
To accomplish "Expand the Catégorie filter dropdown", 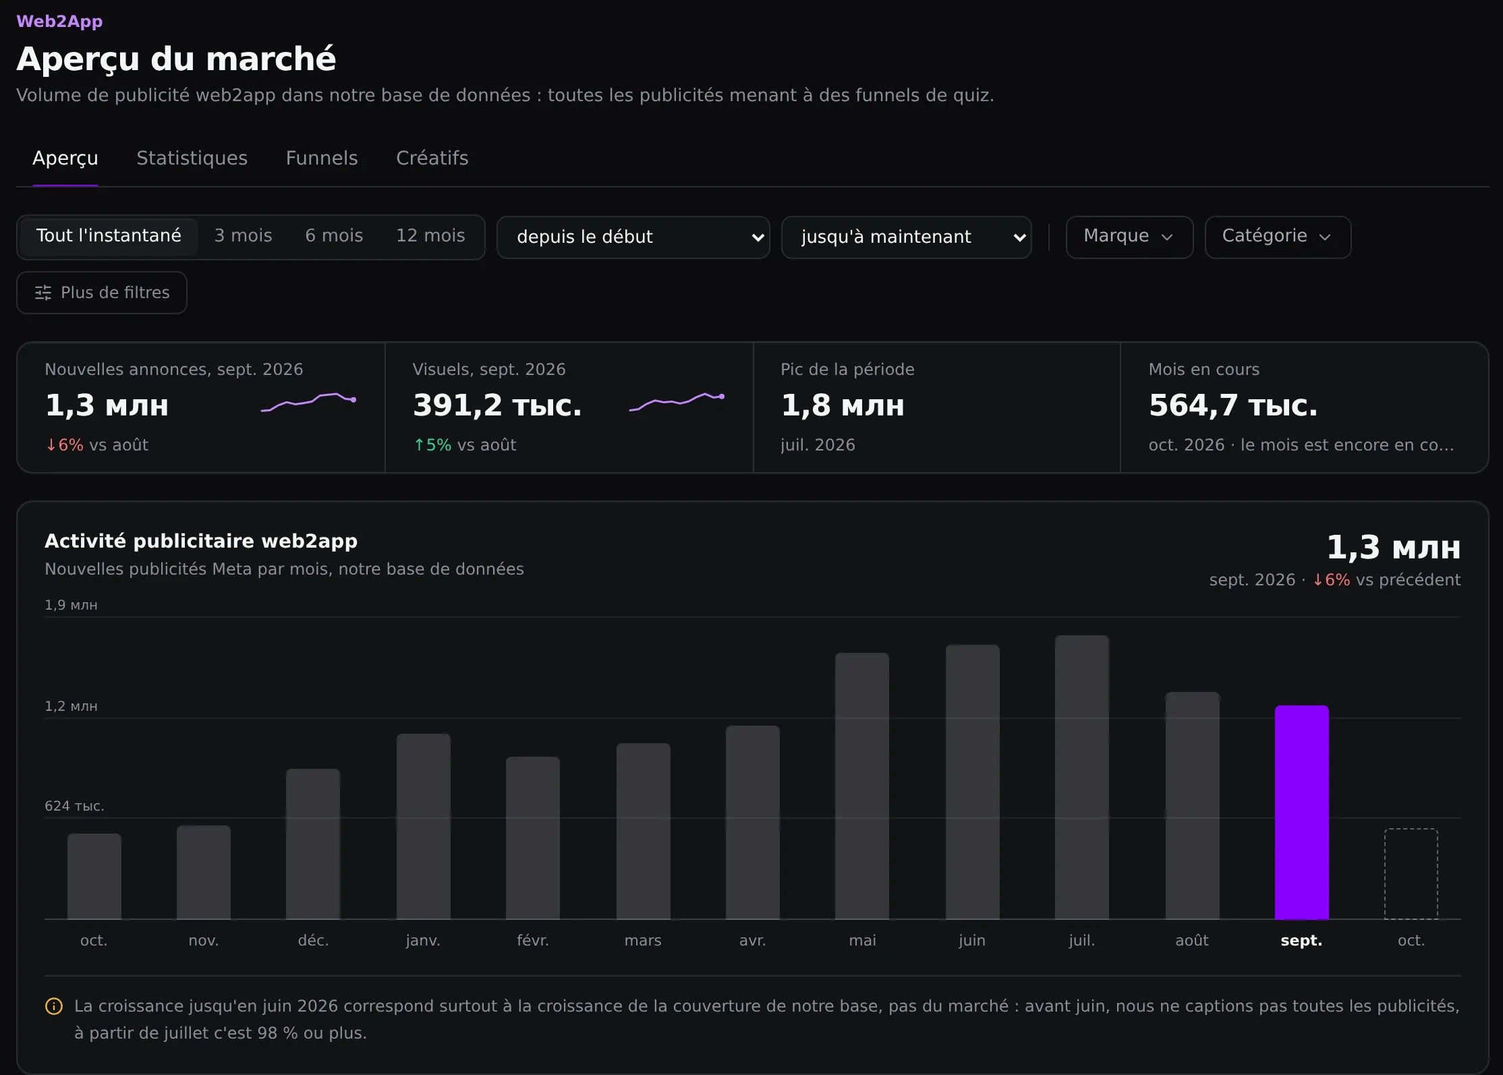I will tap(1278, 237).
